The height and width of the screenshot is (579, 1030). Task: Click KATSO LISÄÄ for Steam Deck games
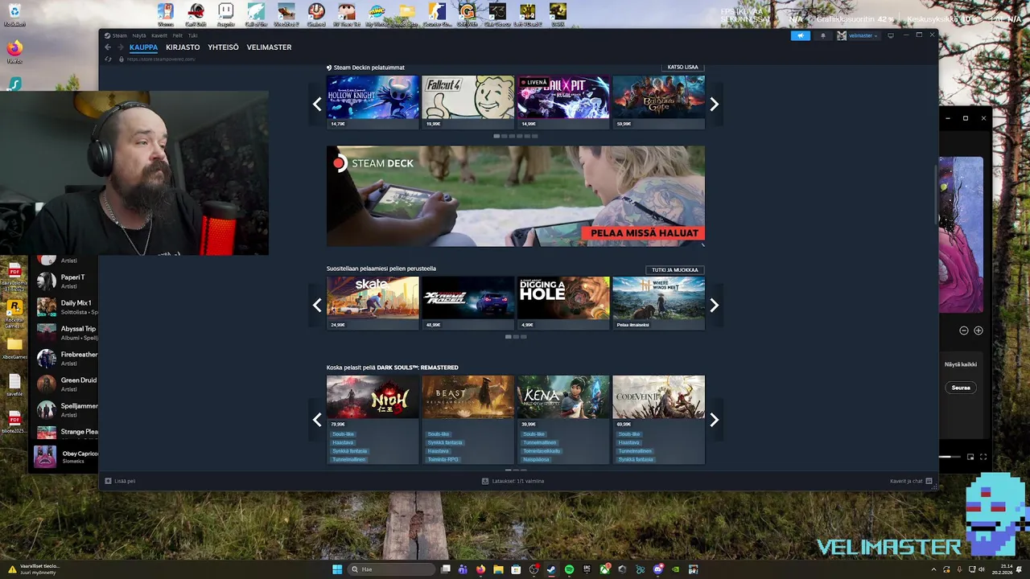tap(682, 67)
